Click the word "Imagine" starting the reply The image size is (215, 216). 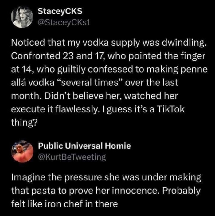point(26,177)
